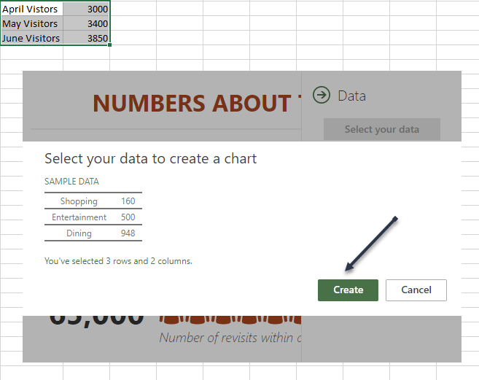Cancel the chart data selection
This screenshot has width=479, height=380.
click(416, 290)
